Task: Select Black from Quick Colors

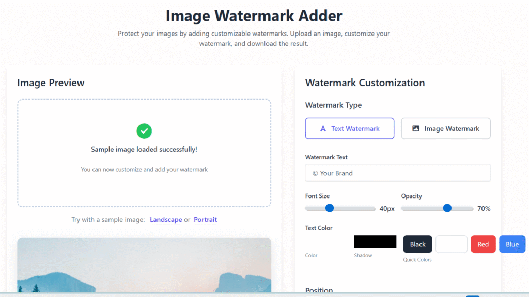Action: pos(417,244)
